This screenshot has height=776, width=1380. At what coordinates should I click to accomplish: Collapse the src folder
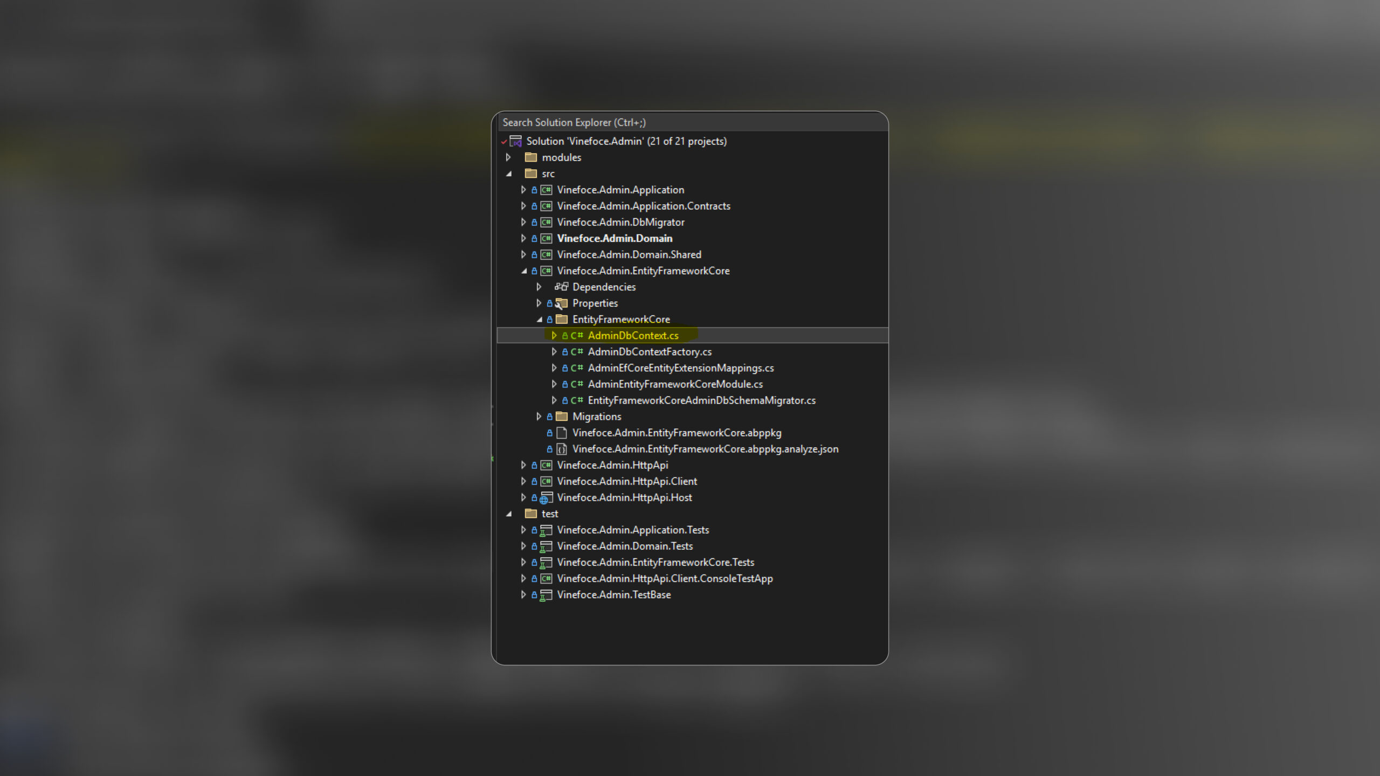(x=508, y=174)
